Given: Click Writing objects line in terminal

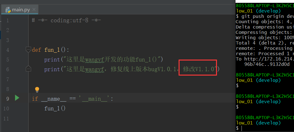Looking at the screenshot, I should [x=265, y=38].
